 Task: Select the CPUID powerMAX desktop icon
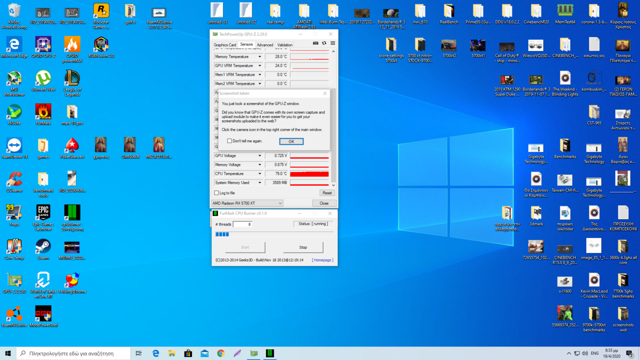[72, 50]
